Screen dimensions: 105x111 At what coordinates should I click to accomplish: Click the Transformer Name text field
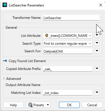pyautogui.click(x=71, y=18)
